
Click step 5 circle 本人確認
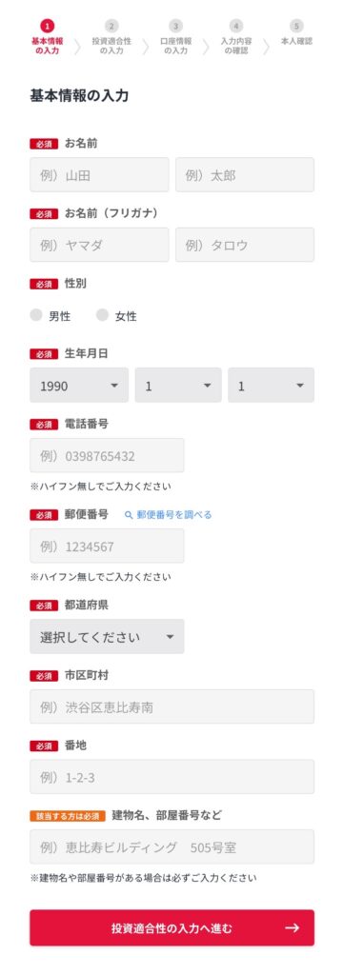click(x=296, y=26)
